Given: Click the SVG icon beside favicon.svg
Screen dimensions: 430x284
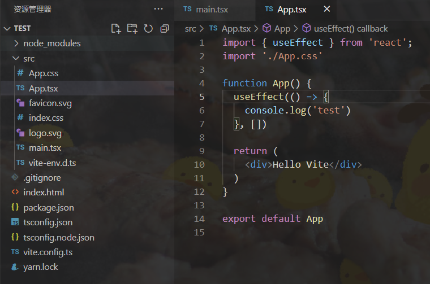Looking at the screenshot, I should (20, 103).
